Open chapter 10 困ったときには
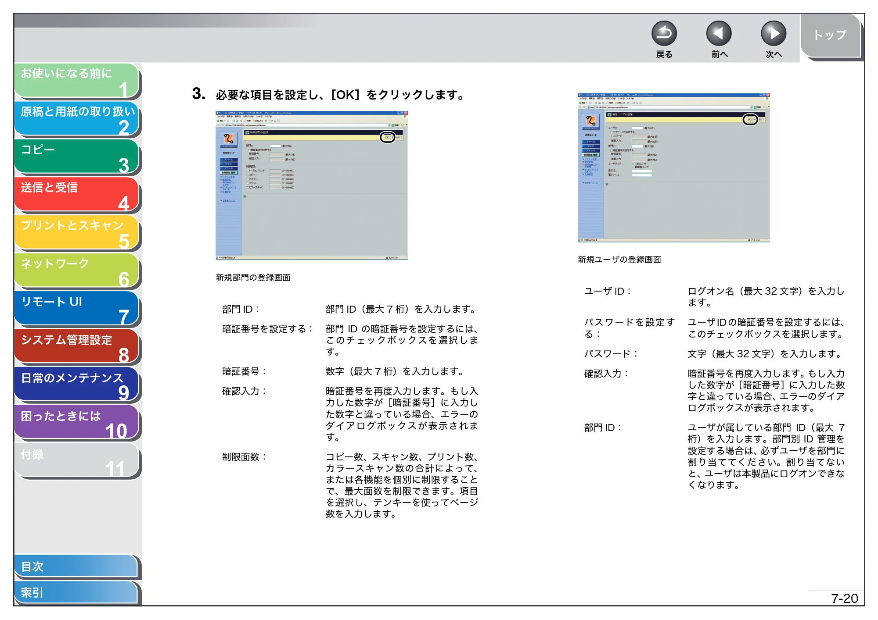The image size is (878, 620). tap(77, 423)
